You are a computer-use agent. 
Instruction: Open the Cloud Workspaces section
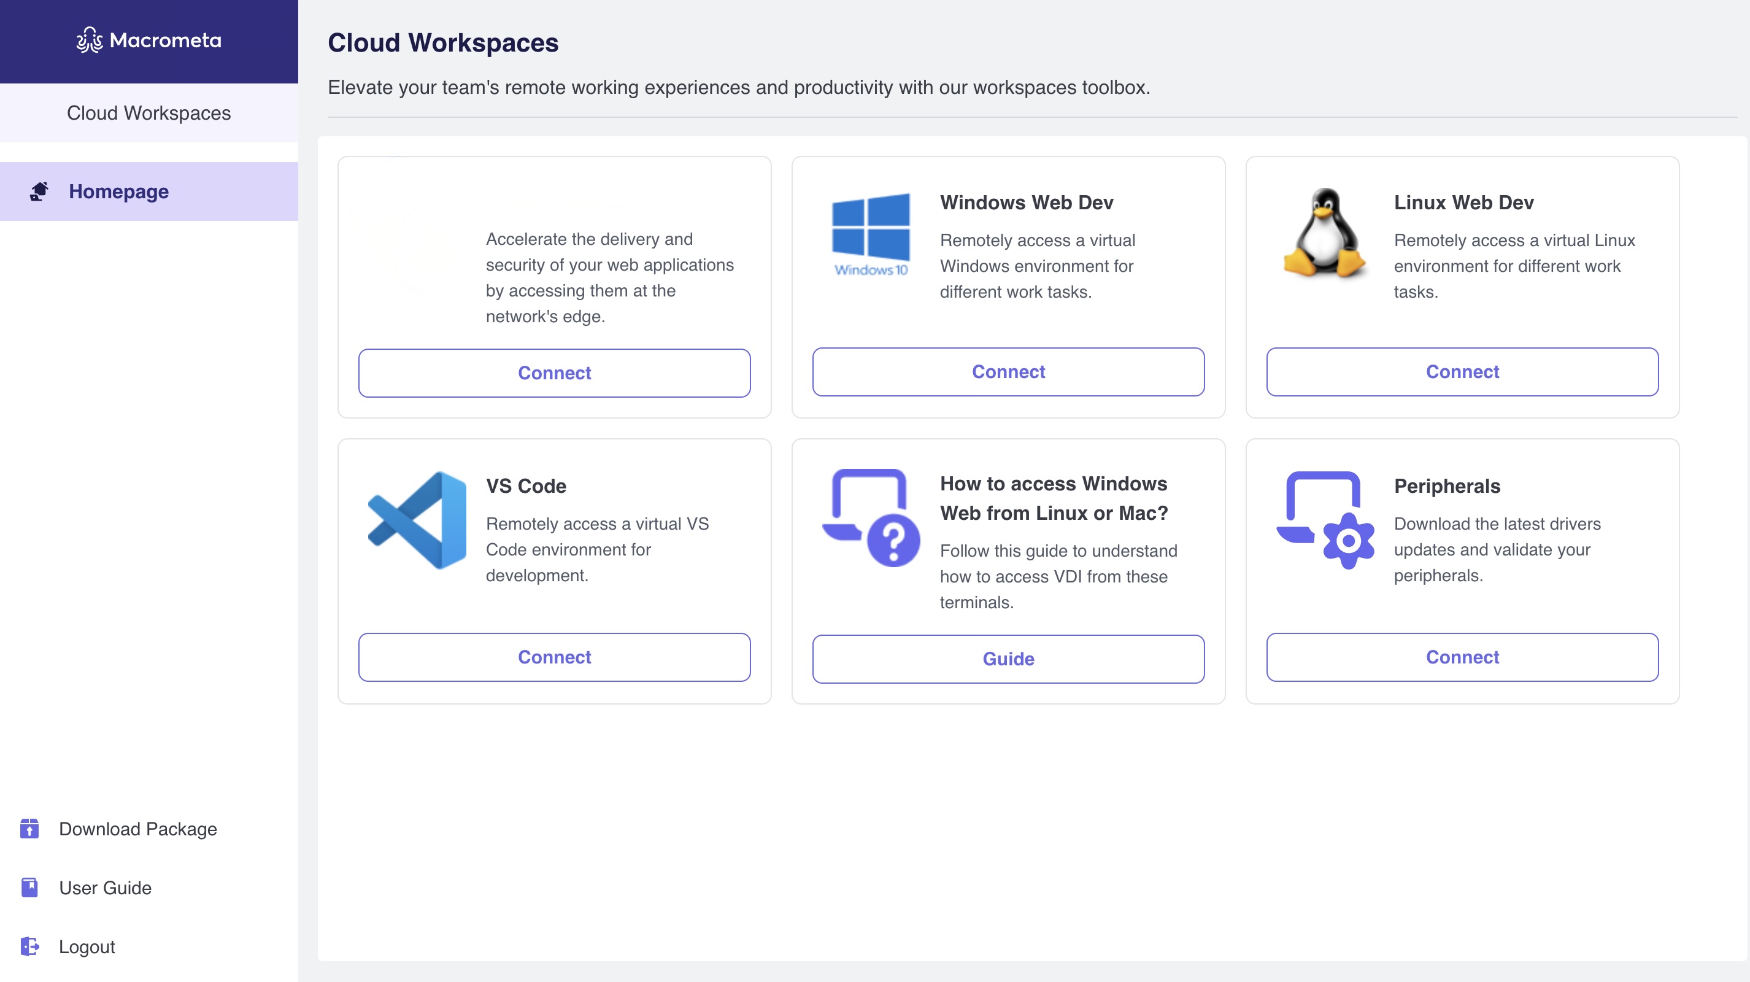tap(148, 113)
